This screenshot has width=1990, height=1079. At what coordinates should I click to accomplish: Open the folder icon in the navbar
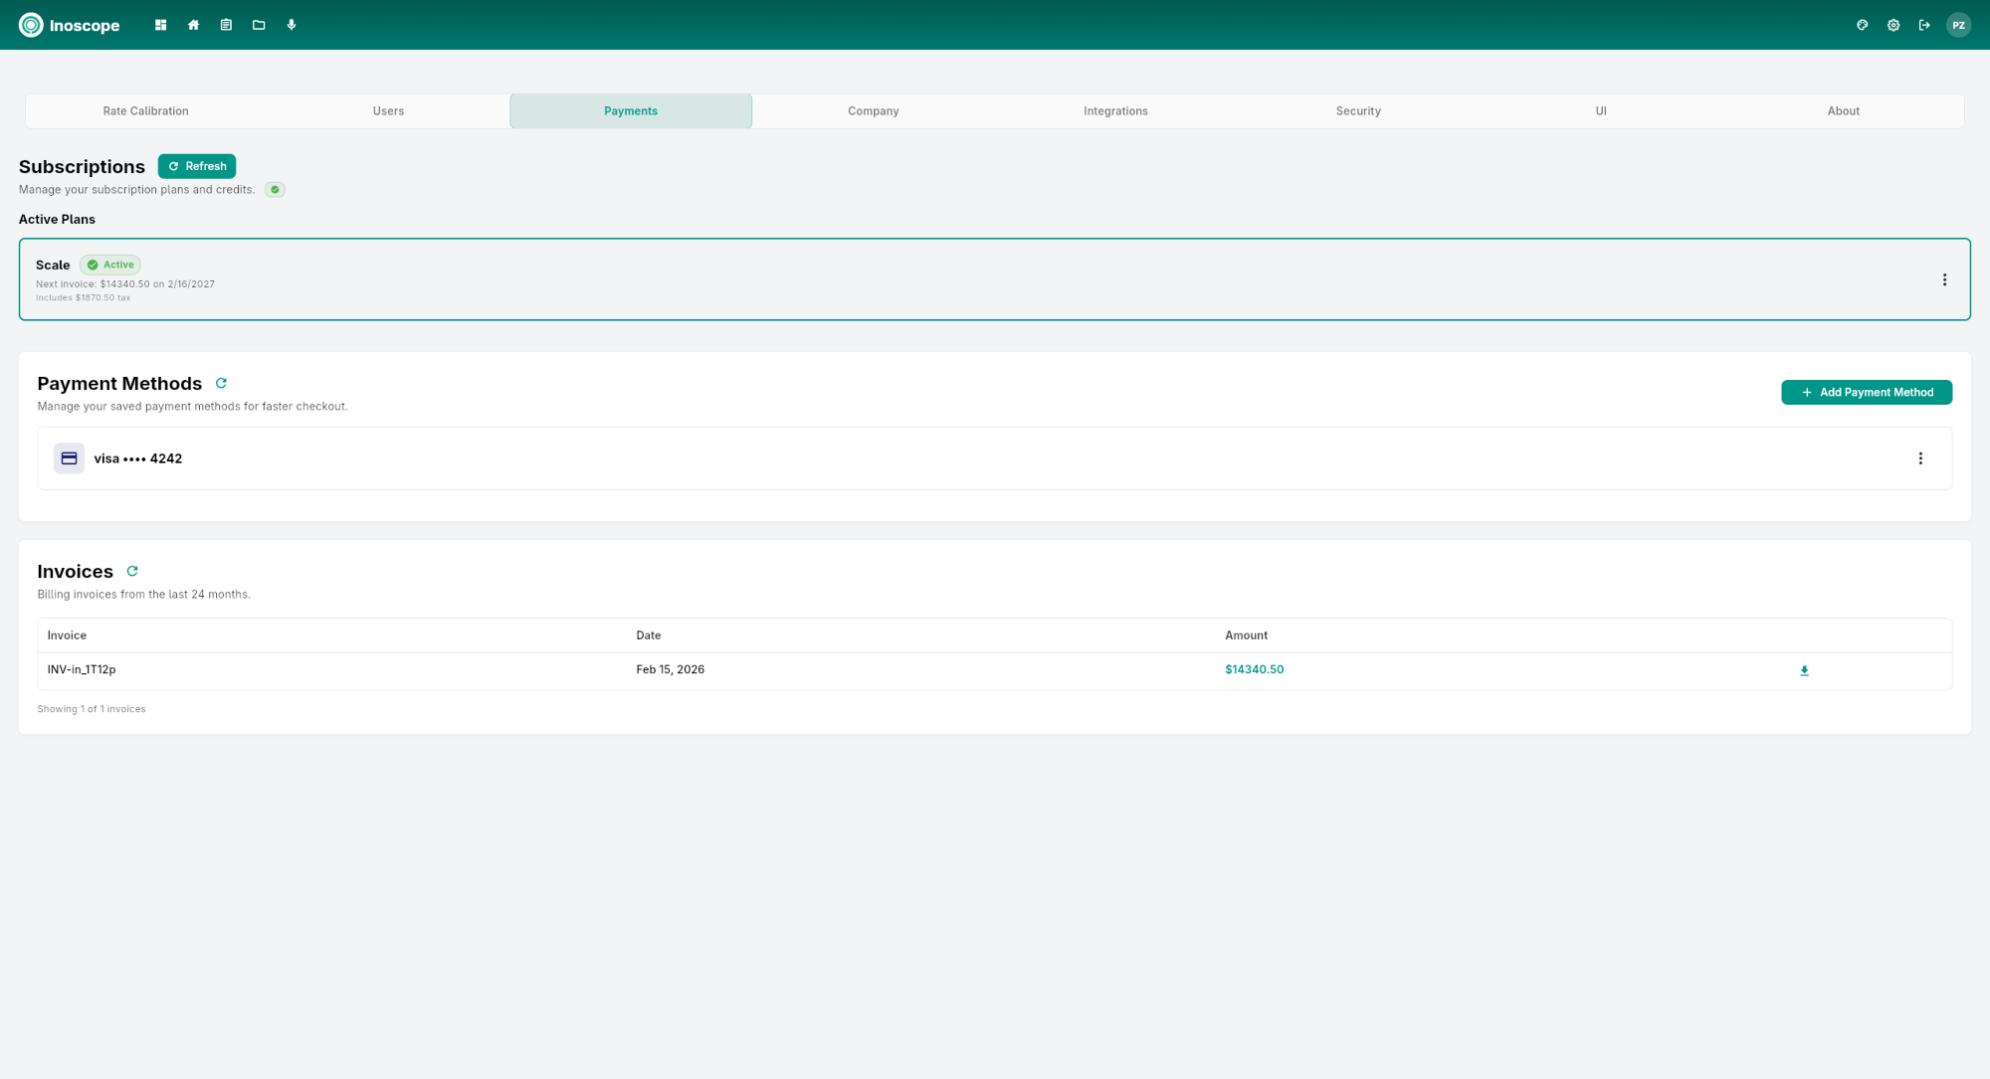tap(259, 25)
